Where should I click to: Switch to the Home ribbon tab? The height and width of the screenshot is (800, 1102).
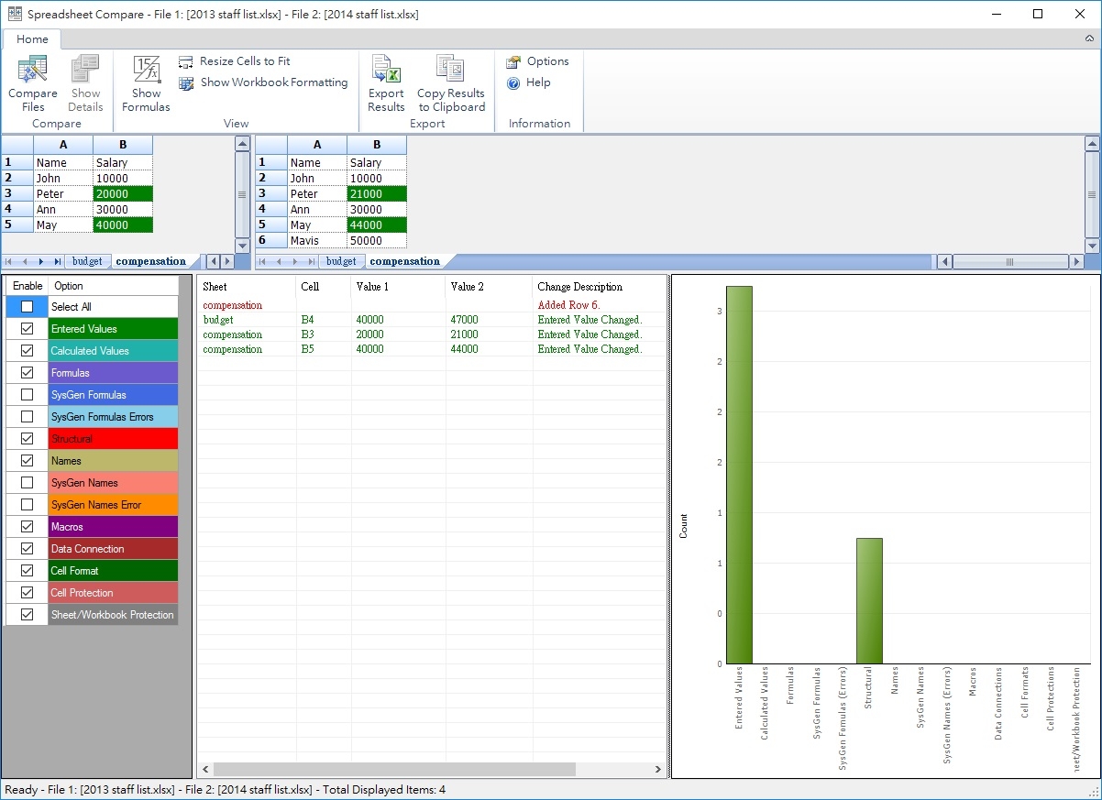32,39
